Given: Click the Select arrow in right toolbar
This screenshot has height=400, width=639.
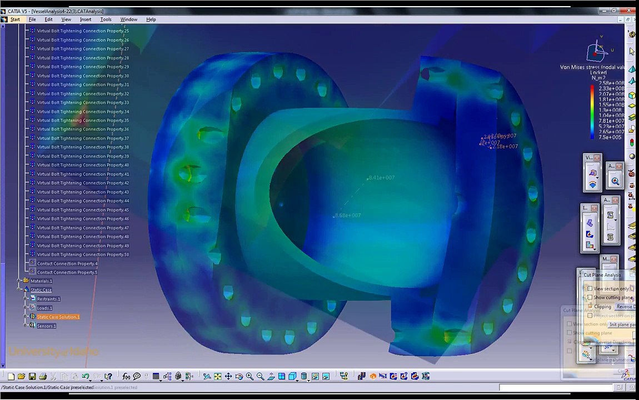Looking at the screenshot, I should tap(632, 52).
